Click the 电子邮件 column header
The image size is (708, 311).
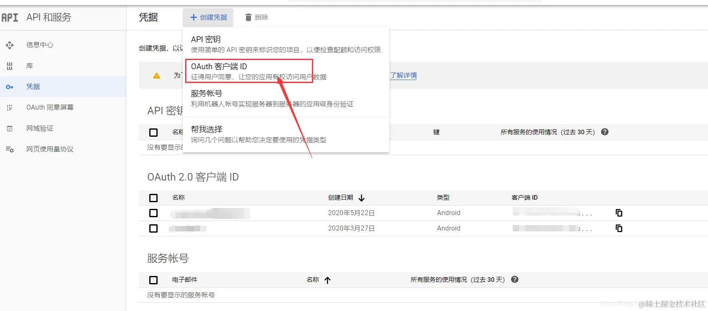point(185,280)
